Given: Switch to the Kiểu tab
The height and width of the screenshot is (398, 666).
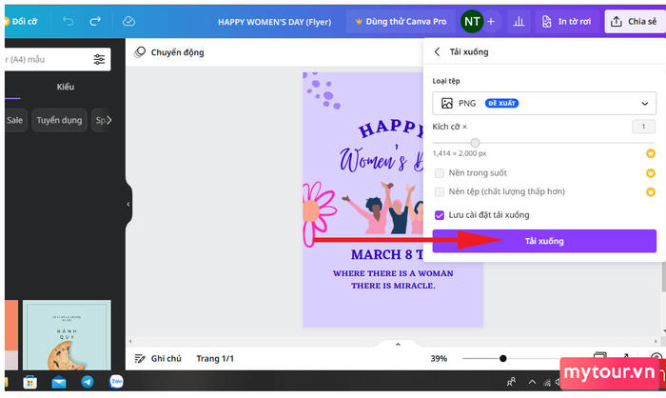Looking at the screenshot, I should coord(65,87).
